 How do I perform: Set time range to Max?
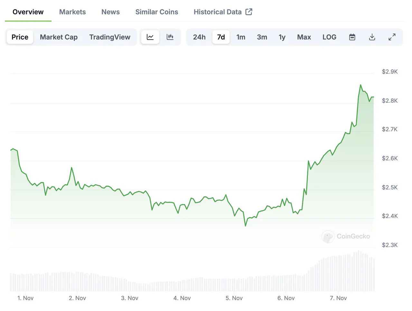tap(304, 37)
